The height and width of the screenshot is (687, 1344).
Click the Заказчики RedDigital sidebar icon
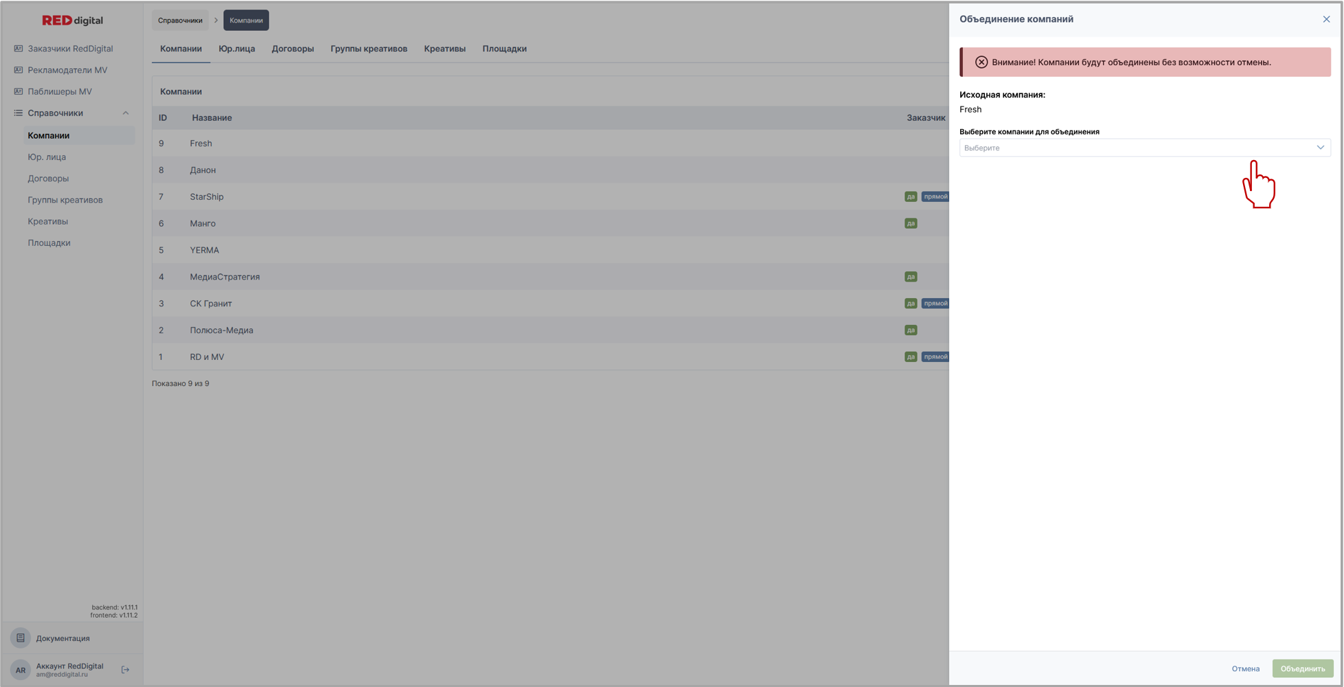19,49
